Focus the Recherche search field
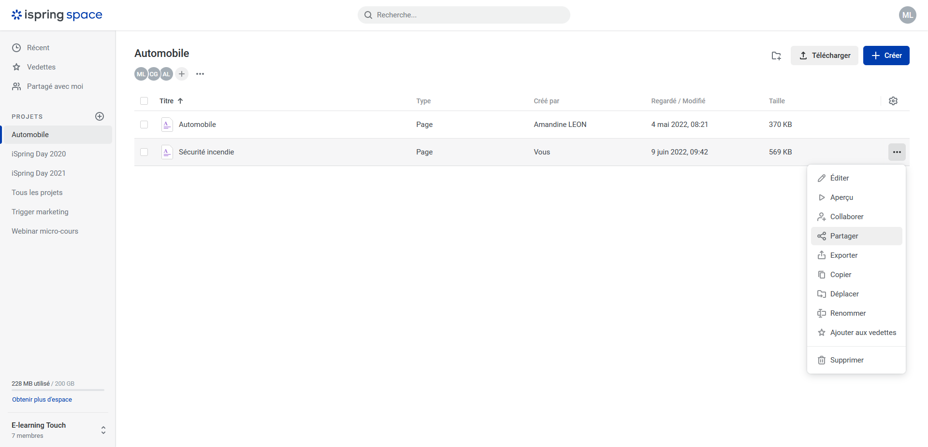The image size is (928, 447). (464, 15)
